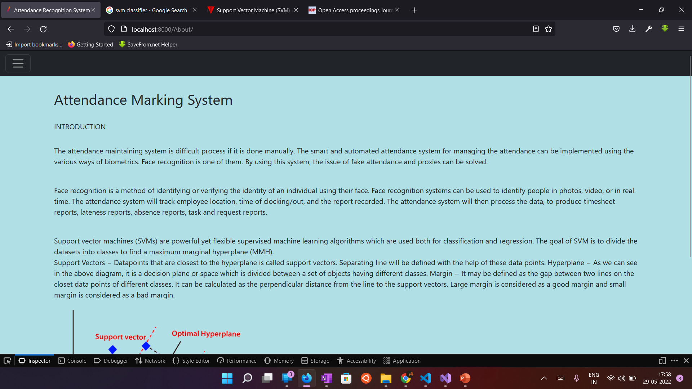The width and height of the screenshot is (692, 389).
Task: Click the wrench extension icon in the toolbar
Action: pyautogui.click(x=649, y=29)
